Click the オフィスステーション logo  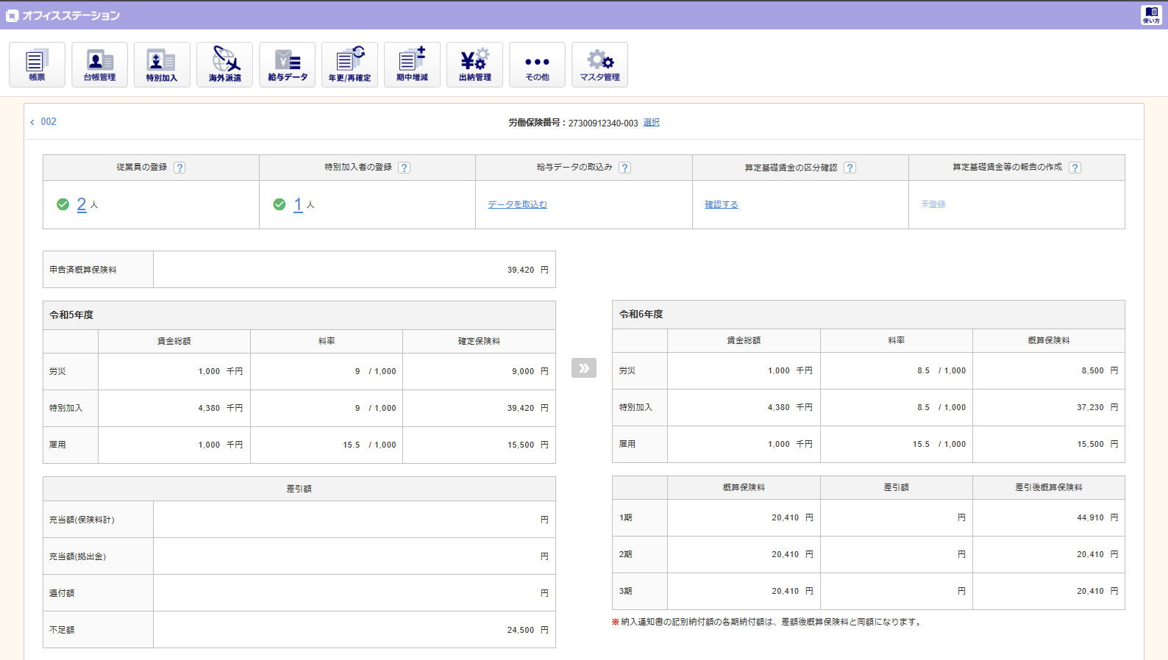(x=63, y=15)
